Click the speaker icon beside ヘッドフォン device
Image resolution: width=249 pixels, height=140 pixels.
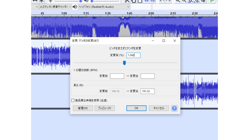pyautogui.click(x=75, y=7)
